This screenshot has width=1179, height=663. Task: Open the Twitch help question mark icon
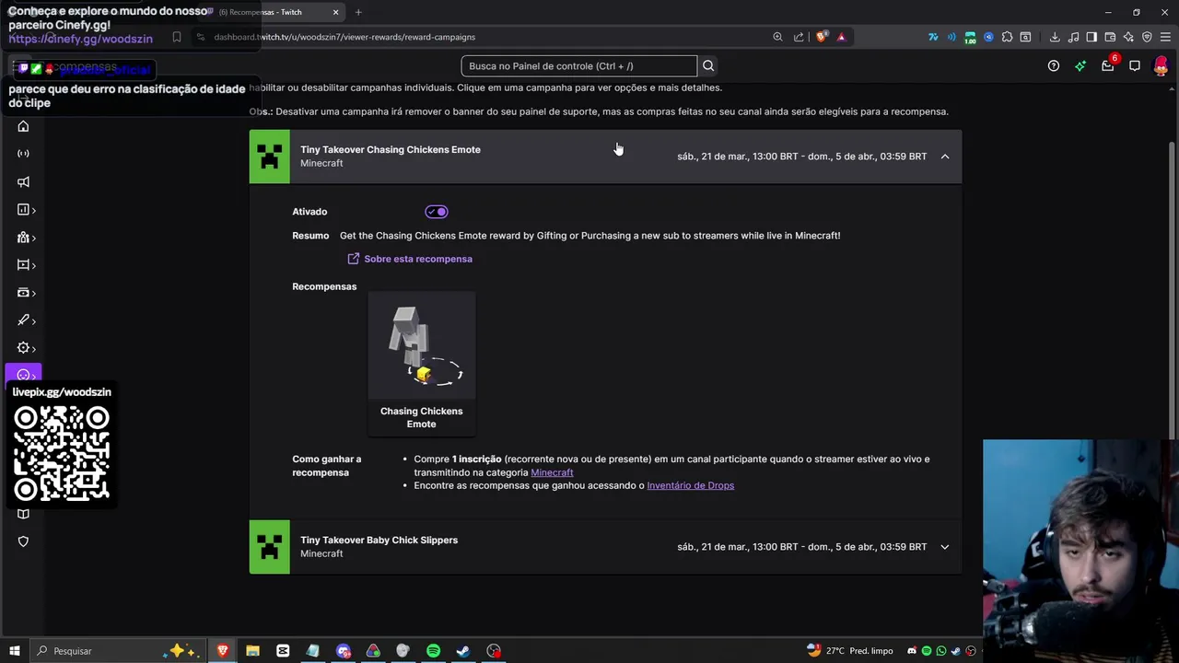(x=1054, y=65)
